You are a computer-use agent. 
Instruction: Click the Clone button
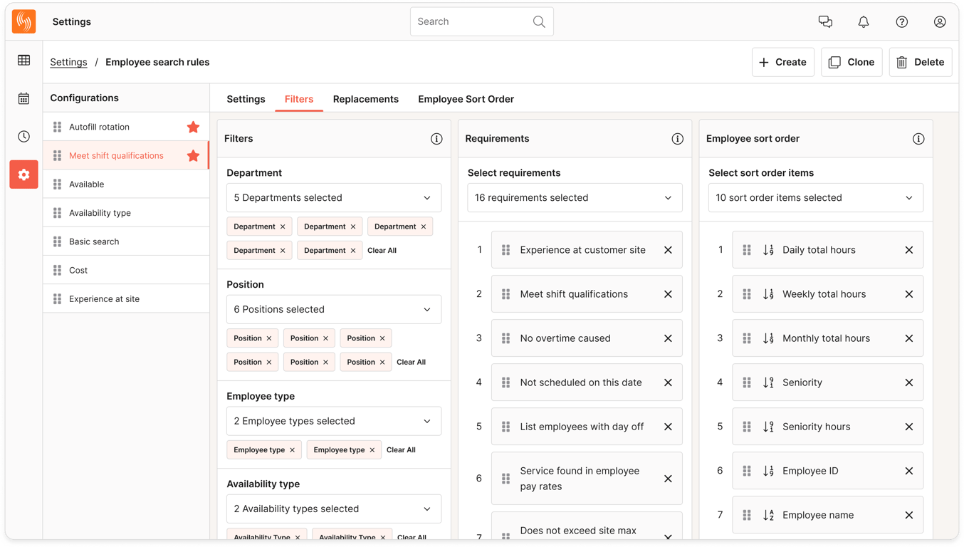click(852, 62)
